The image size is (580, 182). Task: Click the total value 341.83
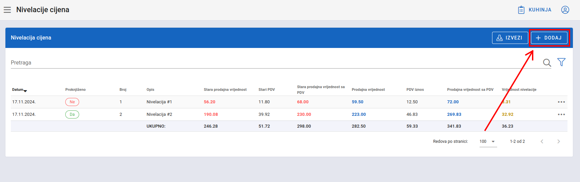(x=454, y=126)
